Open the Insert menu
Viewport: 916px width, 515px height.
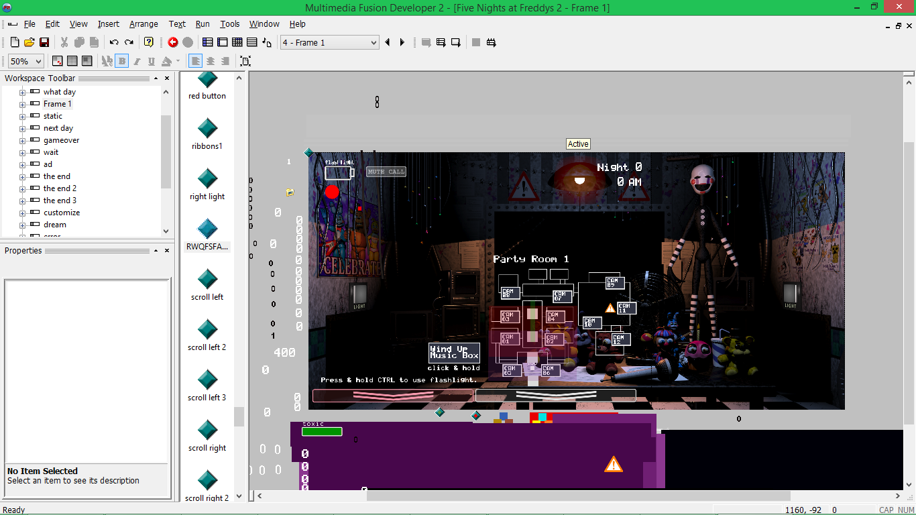tap(108, 24)
